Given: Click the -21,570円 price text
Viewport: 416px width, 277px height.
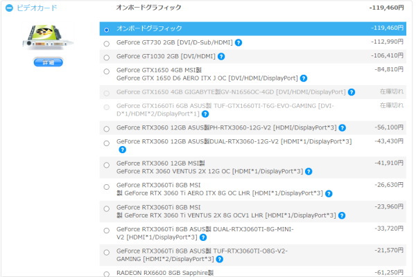Looking at the screenshot, I should click(389, 250).
